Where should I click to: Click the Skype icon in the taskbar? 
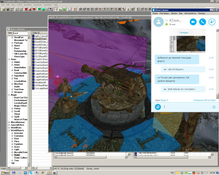pyautogui.click(x=31, y=173)
